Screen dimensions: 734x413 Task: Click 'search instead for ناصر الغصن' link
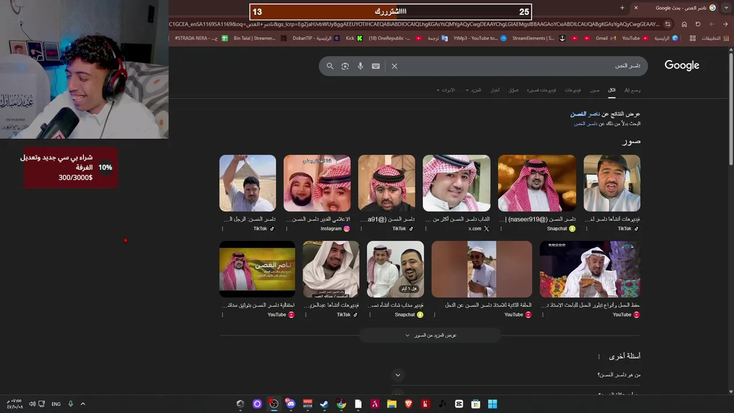[x=585, y=123]
